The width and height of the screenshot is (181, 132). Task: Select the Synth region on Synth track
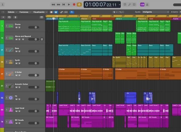120,62
